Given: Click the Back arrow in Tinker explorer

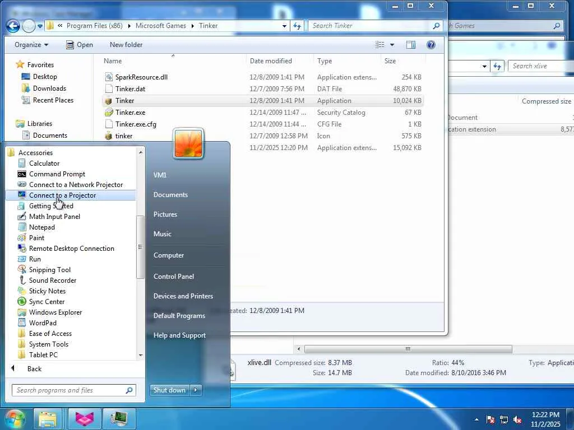Looking at the screenshot, I should coord(13,26).
